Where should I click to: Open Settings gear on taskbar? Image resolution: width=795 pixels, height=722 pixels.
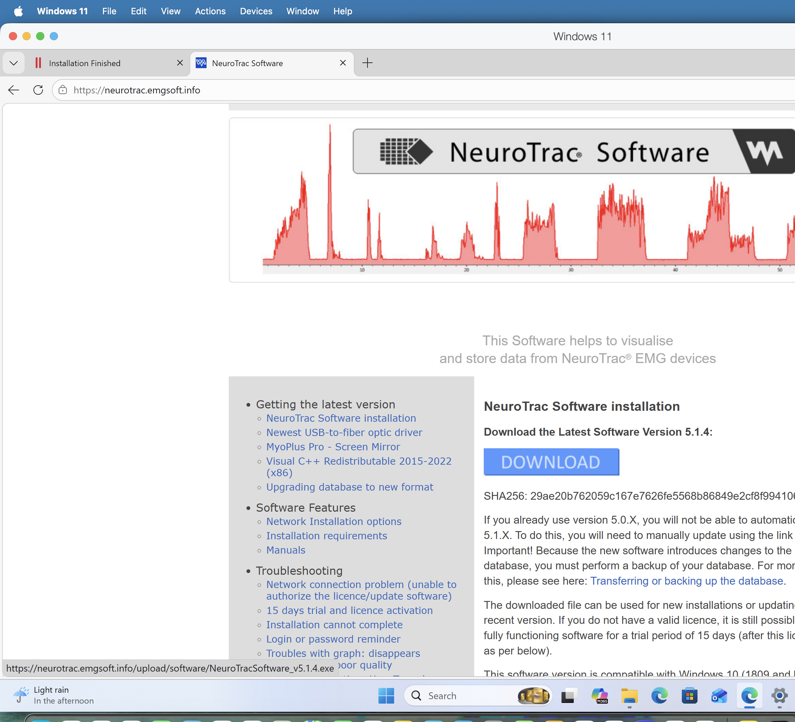(x=780, y=696)
